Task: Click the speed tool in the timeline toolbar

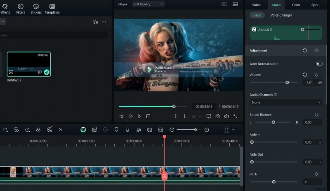Action: click(x=27, y=130)
